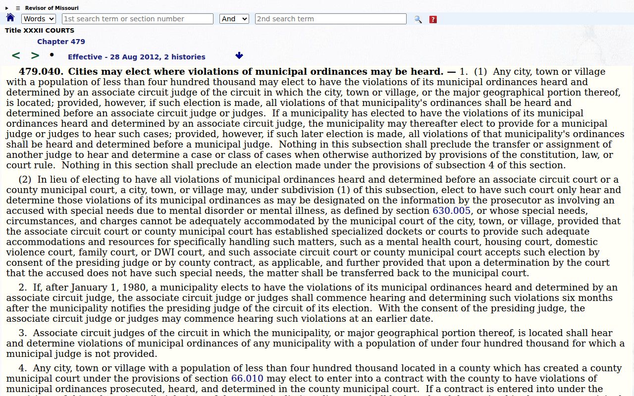Jump down using the blue down arrow

[239, 55]
